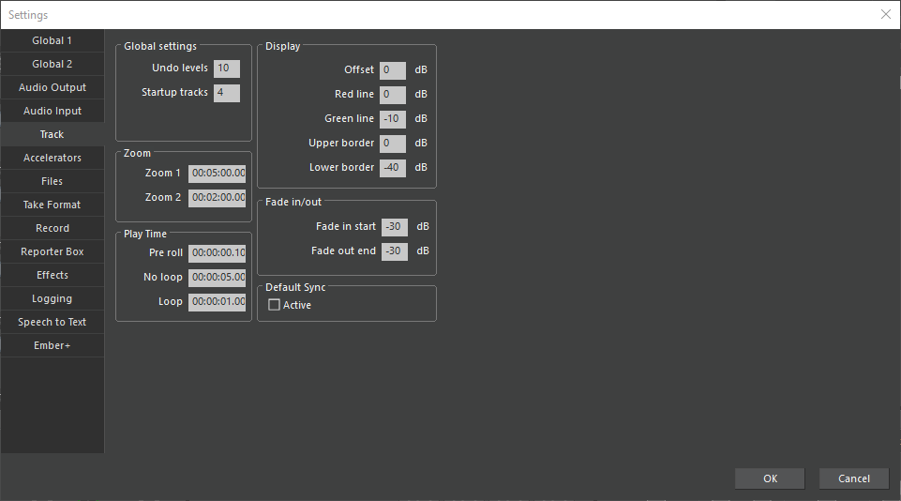The width and height of the screenshot is (901, 501).
Task: Click the Loop time field
Action: [x=217, y=302]
